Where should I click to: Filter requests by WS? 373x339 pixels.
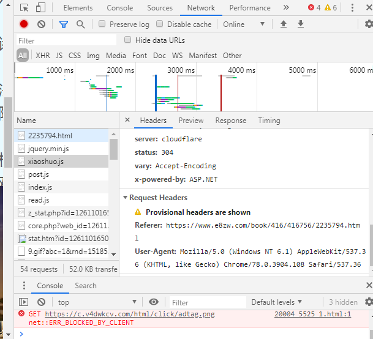pos(177,56)
